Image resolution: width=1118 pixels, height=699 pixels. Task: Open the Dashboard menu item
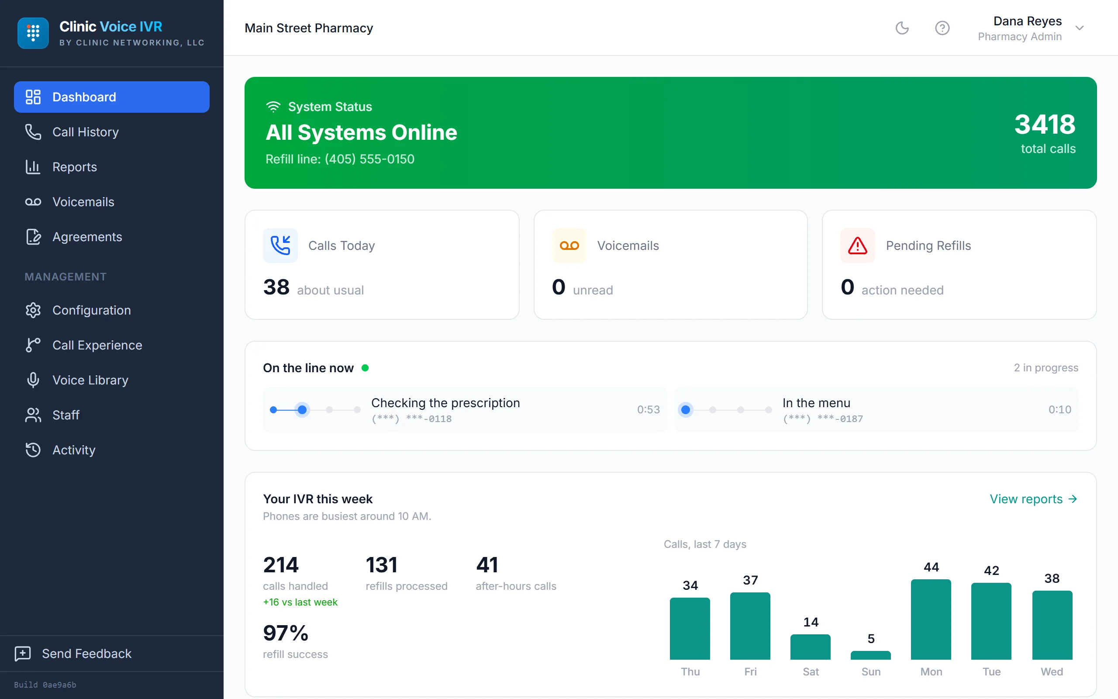pyautogui.click(x=111, y=97)
